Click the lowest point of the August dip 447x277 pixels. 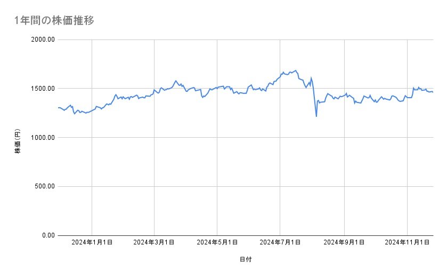316,116
